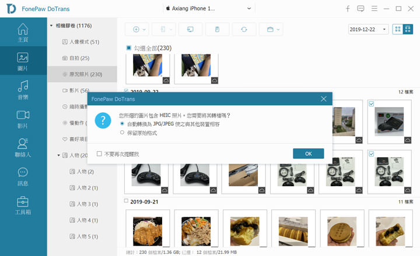This screenshot has height=256, width=420.
Task: Select 人物 (2) album
Action: (x=82, y=172)
